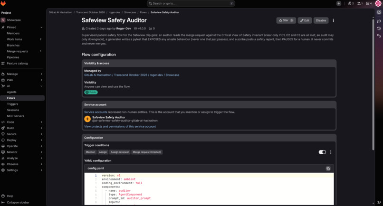Image resolution: width=383 pixels, height=206 pixels.
Task: Open trigger conditions kebab menu
Action: pyautogui.click(x=331, y=152)
